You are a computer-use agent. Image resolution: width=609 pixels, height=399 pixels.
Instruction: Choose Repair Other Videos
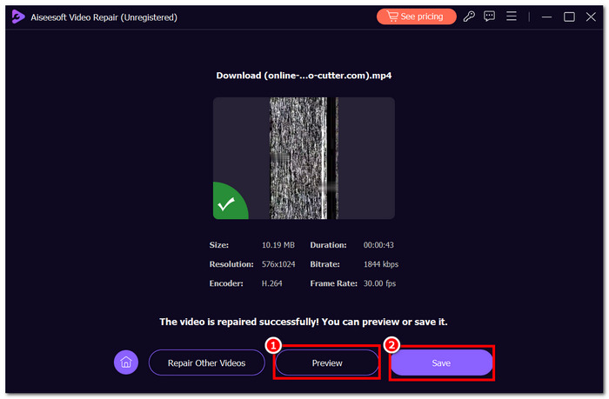coord(206,362)
